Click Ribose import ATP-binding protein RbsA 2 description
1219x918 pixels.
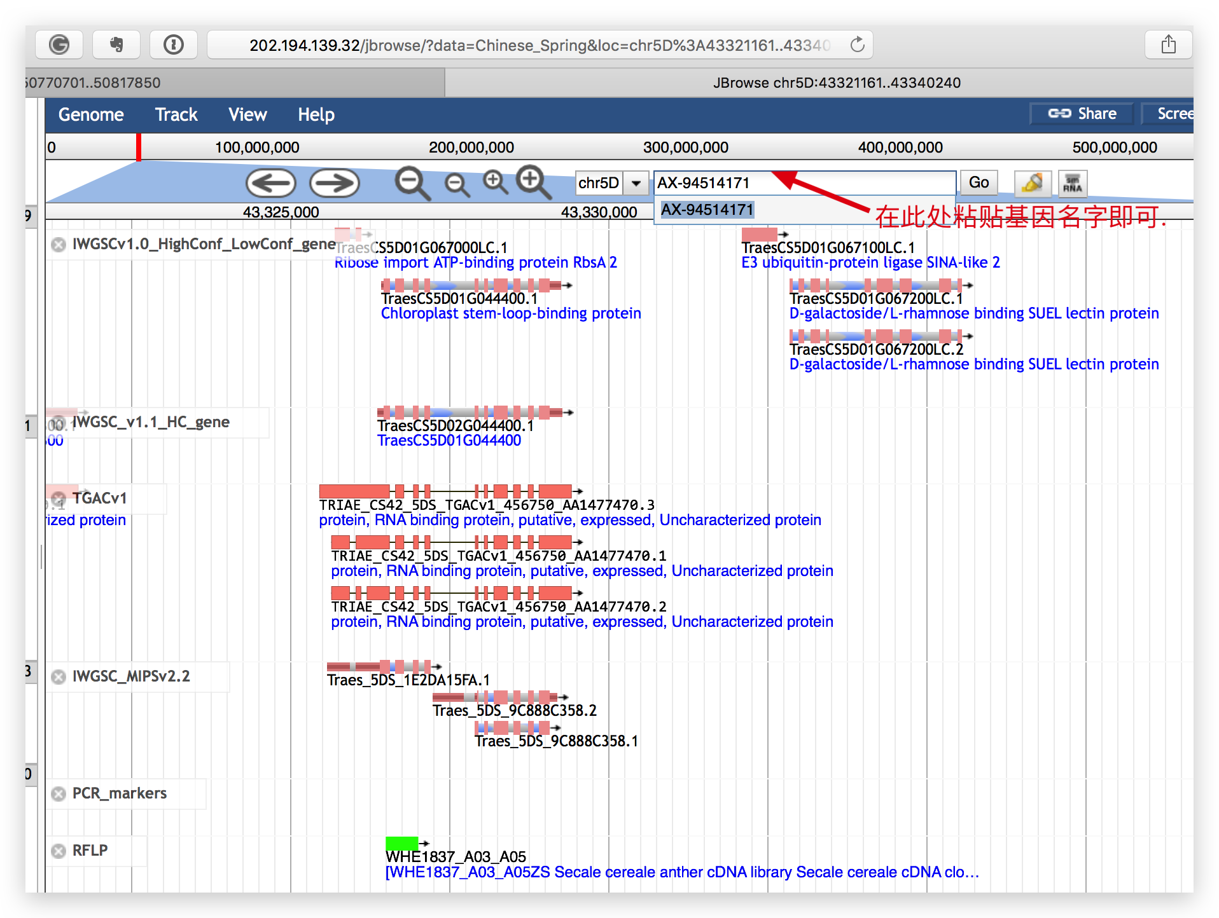(x=476, y=263)
